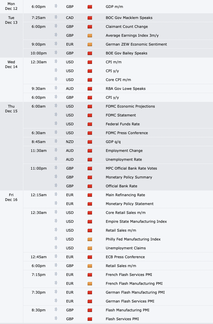Select the Main Refinancing Rate event
213x324 pixels.
click(x=125, y=195)
